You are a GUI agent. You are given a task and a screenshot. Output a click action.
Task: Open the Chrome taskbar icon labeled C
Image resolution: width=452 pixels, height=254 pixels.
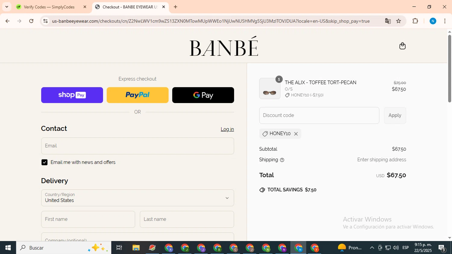(234, 248)
